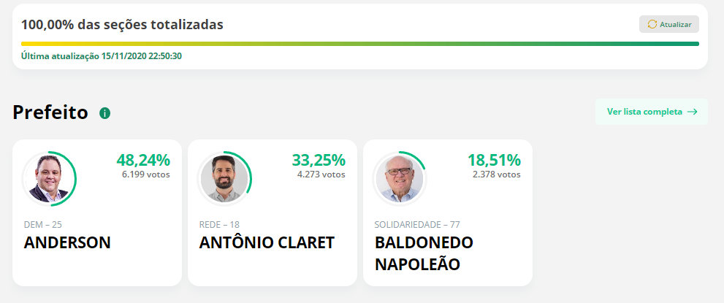Click the arrow icon in Ver lista completa

692,112
